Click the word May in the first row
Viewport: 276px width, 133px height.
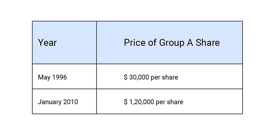click(43, 77)
